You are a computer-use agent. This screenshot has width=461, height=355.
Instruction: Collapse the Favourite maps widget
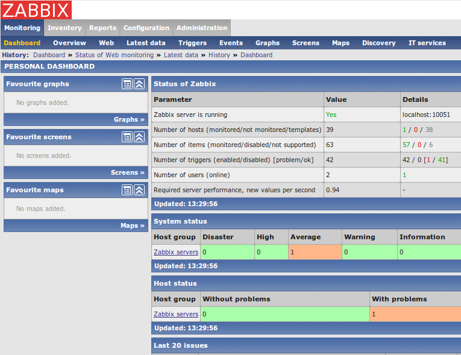coord(139,190)
